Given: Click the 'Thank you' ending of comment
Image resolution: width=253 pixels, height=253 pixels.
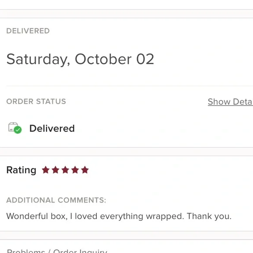Looking at the screenshot, I should pos(209,216).
